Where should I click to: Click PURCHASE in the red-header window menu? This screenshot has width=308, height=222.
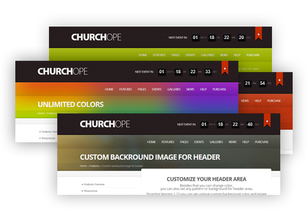pyautogui.click(x=274, y=101)
